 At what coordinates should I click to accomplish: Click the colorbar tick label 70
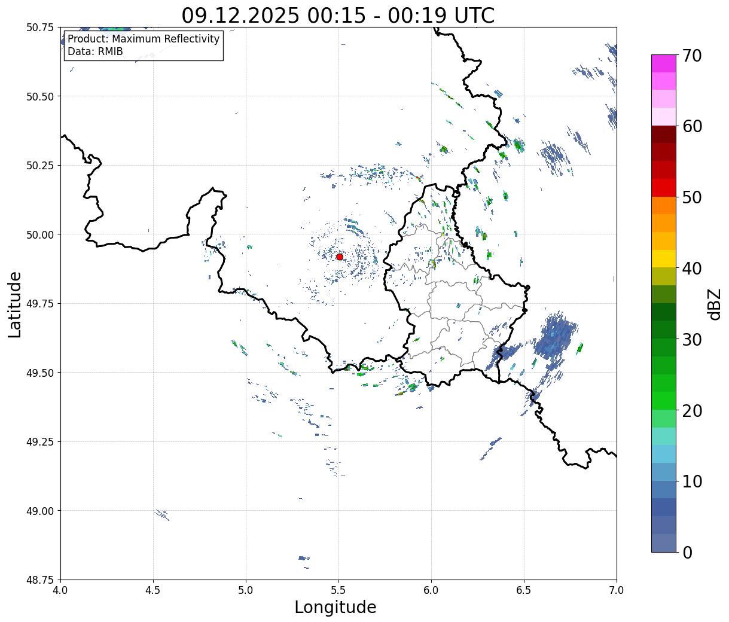click(x=692, y=56)
